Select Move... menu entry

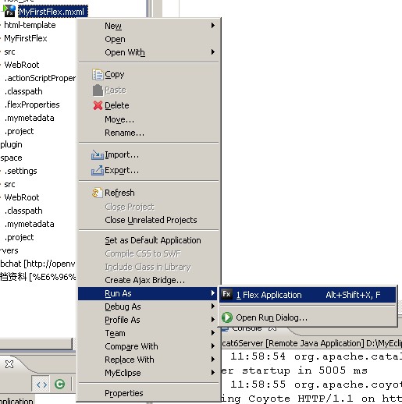click(149, 119)
